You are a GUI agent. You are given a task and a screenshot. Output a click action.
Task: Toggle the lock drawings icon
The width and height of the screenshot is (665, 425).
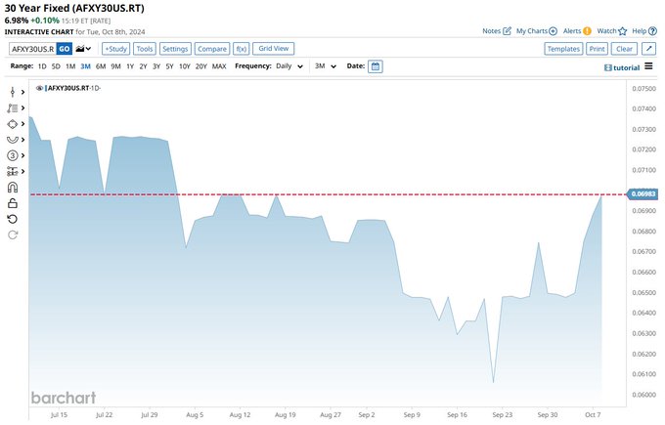(13, 203)
